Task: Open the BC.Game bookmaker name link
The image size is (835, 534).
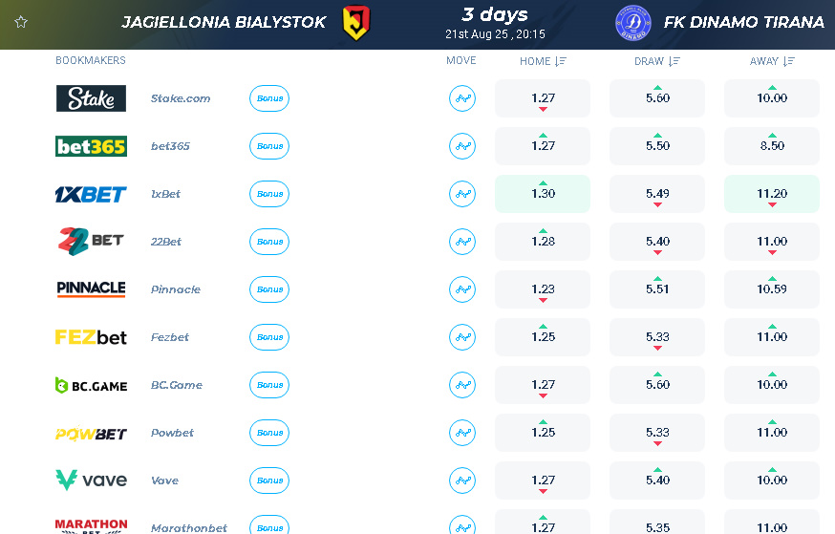Action: tap(176, 385)
